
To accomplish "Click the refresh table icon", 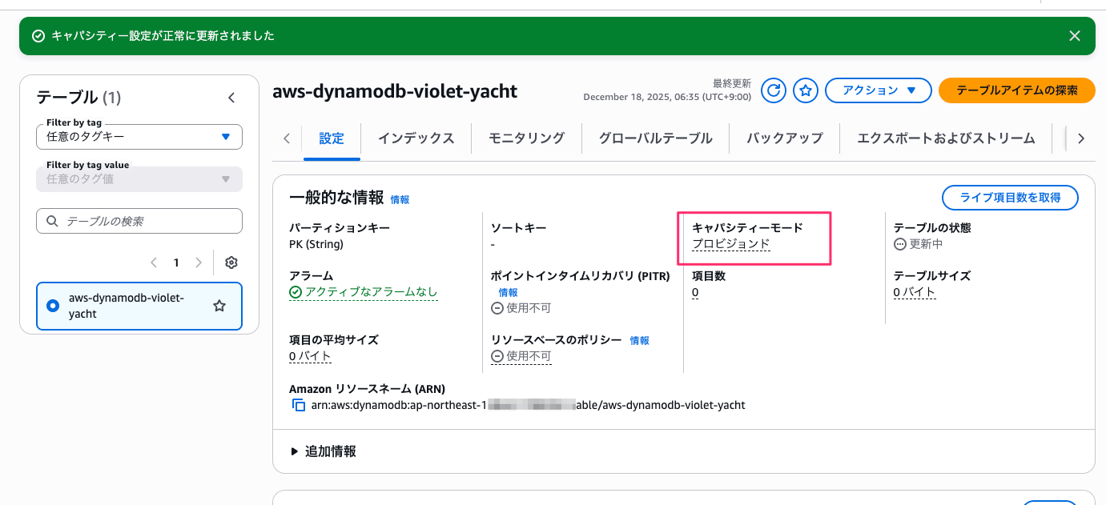I will click(x=773, y=90).
